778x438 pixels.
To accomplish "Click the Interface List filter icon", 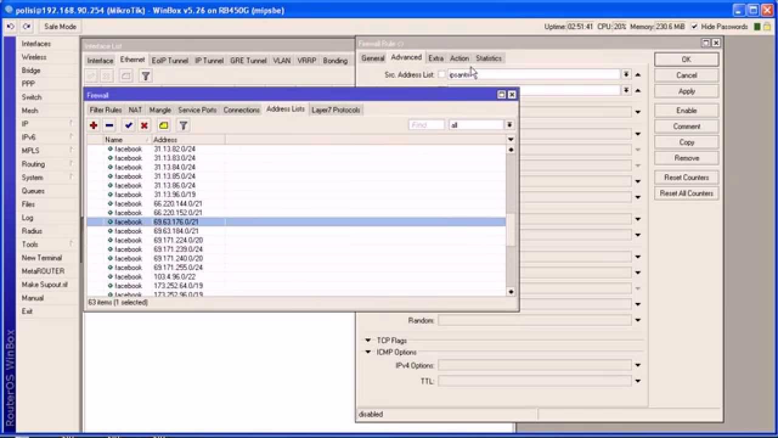I will [x=145, y=76].
